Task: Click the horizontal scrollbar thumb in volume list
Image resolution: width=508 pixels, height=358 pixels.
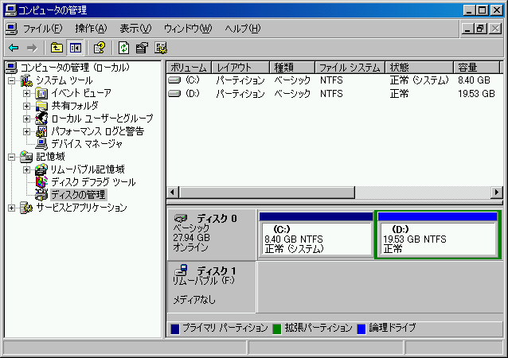Action: [x=267, y=193]
